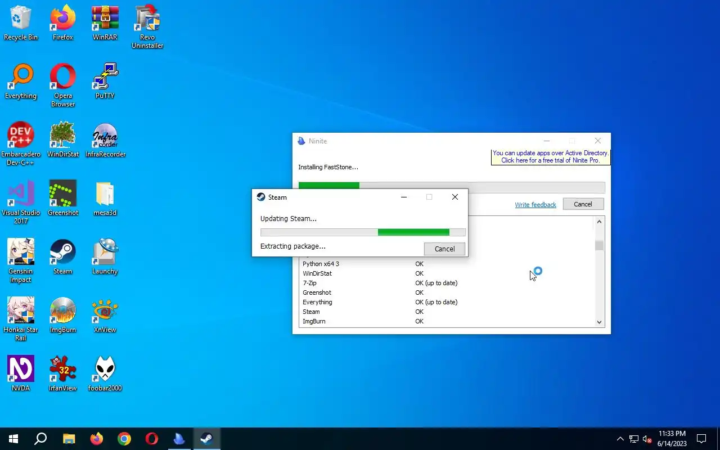Show hidden system tray icons
The height and width of the screenshot is (450, 720).
(620, 439)
